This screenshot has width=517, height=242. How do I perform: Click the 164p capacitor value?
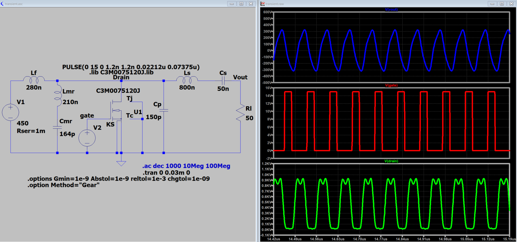coord(67,134)
